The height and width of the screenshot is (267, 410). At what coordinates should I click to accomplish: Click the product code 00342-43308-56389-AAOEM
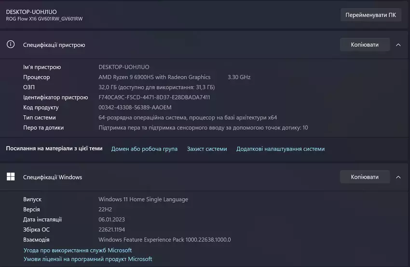coord(135,107)
